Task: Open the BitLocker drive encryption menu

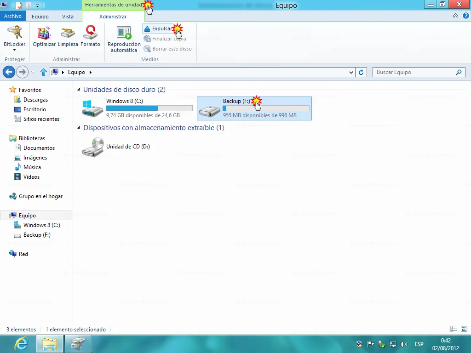Action: [14, 39]
